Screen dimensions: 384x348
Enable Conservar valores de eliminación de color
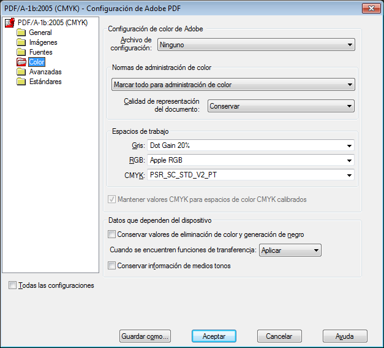[x=111, y=234]
